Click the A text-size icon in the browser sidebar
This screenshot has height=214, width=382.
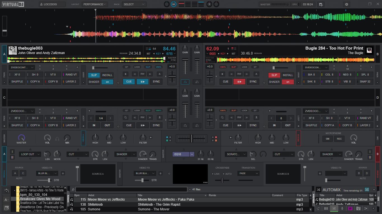coord(6,200)
